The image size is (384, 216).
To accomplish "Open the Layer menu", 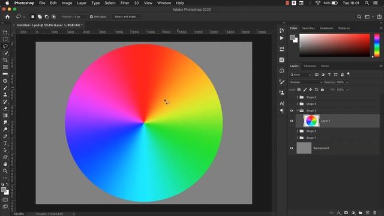I will pos(82,3).
